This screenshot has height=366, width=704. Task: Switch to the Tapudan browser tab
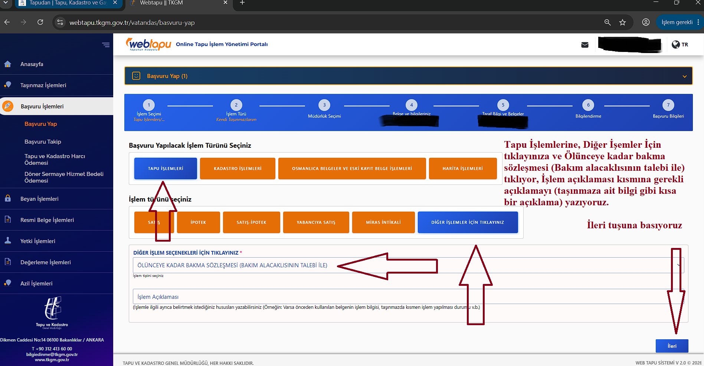coord(68,3)
